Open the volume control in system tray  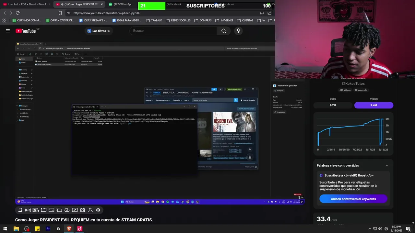tap(380, 229)
